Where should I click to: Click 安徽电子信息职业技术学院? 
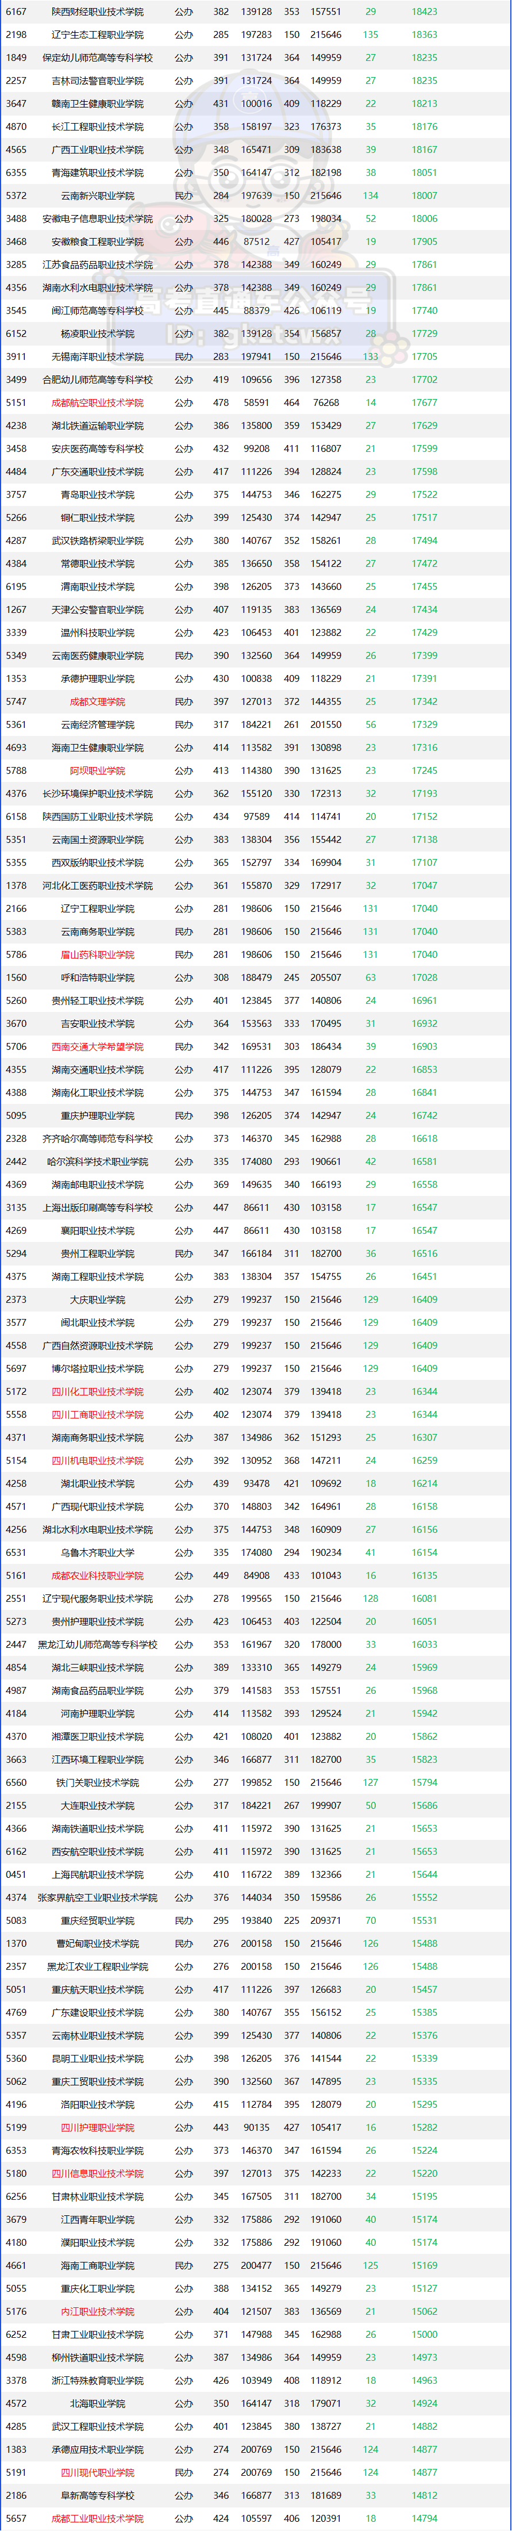(x=97, y=219)
